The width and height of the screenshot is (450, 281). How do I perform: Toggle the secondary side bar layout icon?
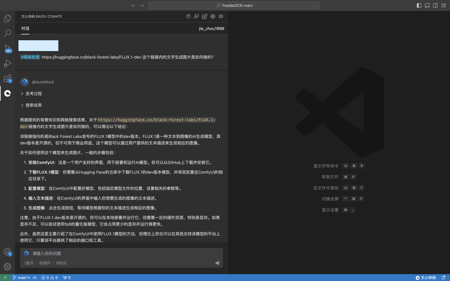[435, 5]
